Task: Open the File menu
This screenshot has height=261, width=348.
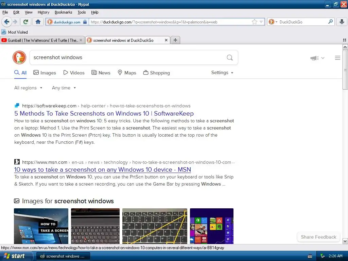Action: point(5,12)
